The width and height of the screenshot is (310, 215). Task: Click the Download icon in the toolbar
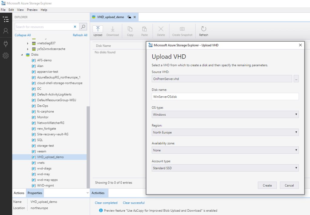tap(112, 30)
